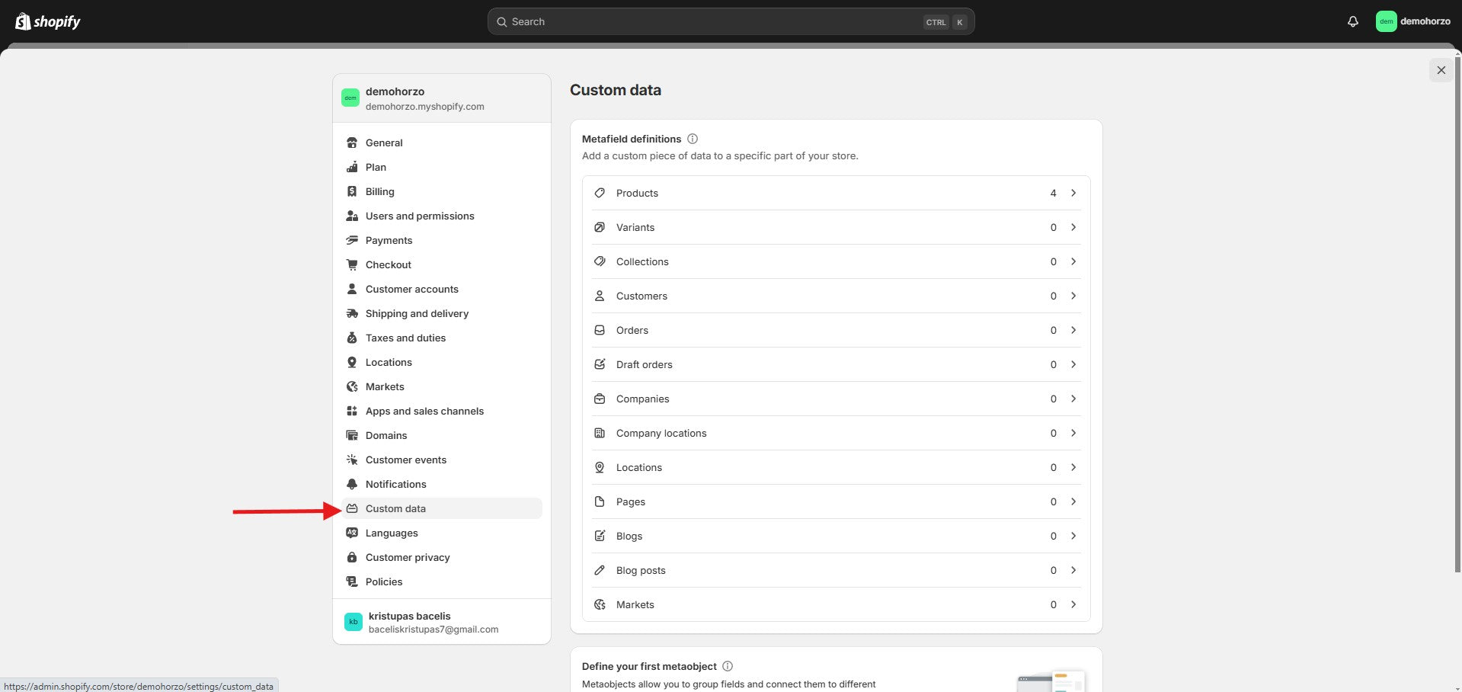Expand the Variants row chevron
Image resolution: width=1462 pixels, height=692 pixels.
pos(1073,227)
